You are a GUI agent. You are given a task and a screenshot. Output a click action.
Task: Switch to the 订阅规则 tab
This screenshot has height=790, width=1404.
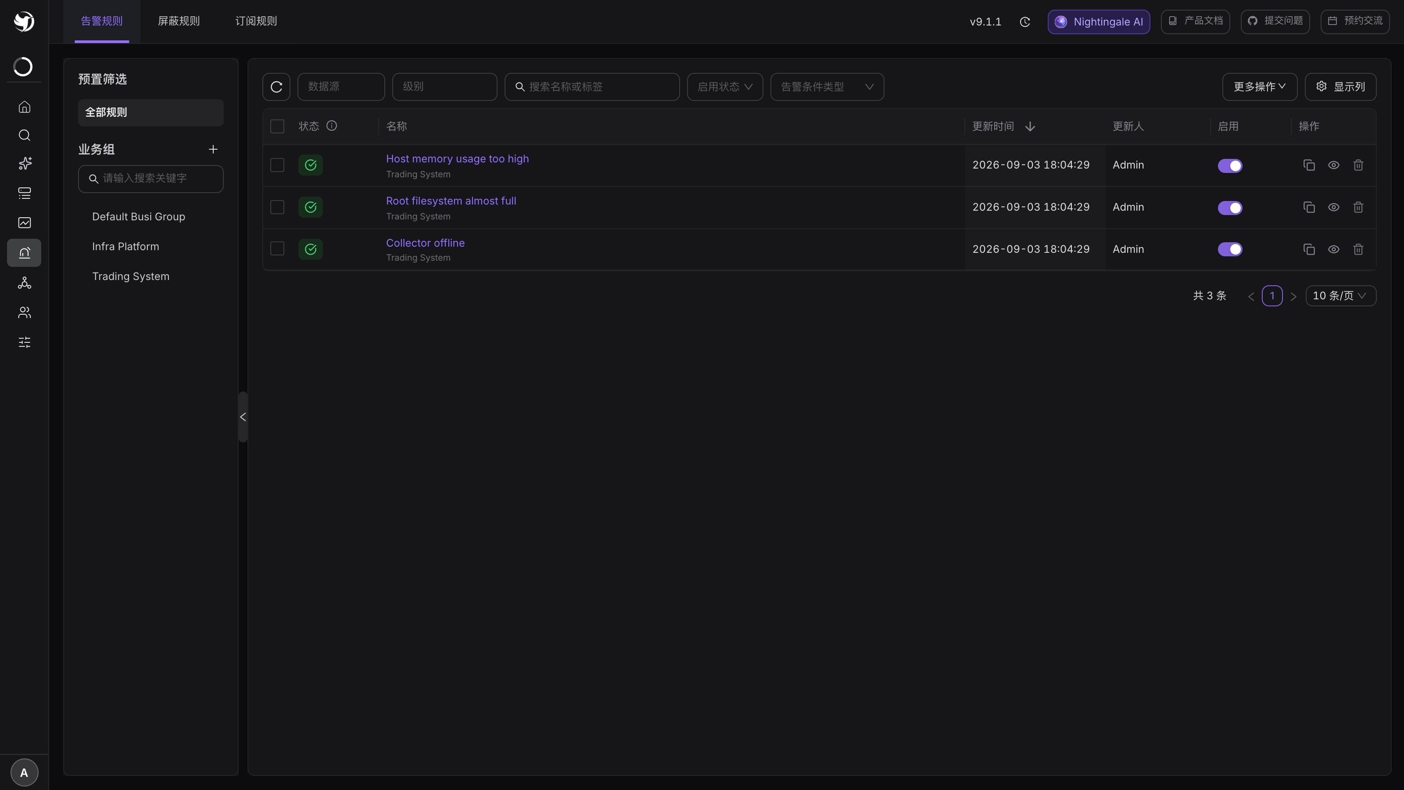click(x=256, y=21)
